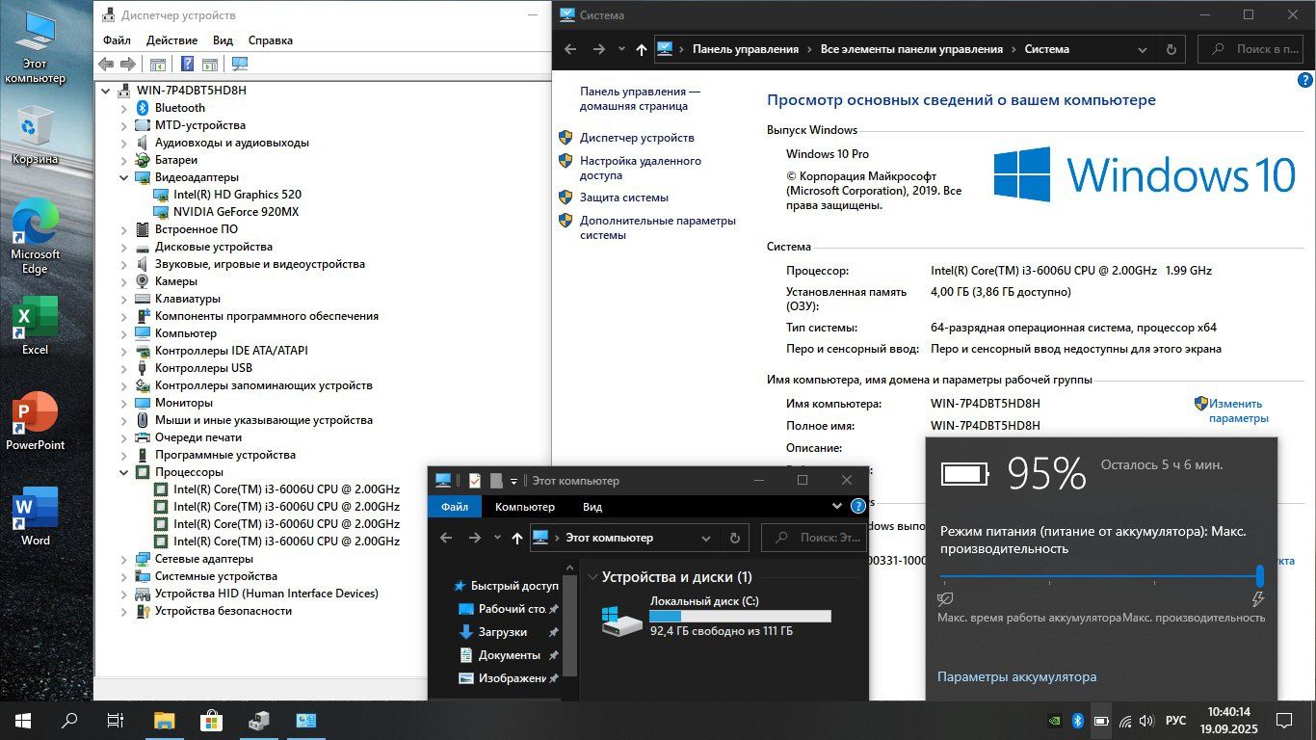Click the blue help icon in explorer ribbon

click(x=857, y=506)
